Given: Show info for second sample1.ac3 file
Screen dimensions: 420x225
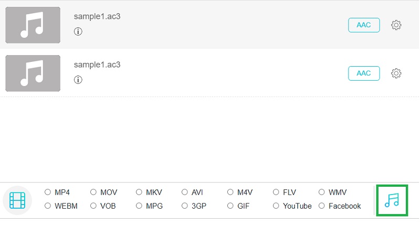Looking at the screenshot, I should click(78, 80).
